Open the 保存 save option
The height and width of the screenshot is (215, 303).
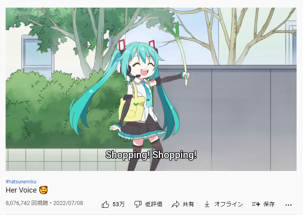[269, 204]
